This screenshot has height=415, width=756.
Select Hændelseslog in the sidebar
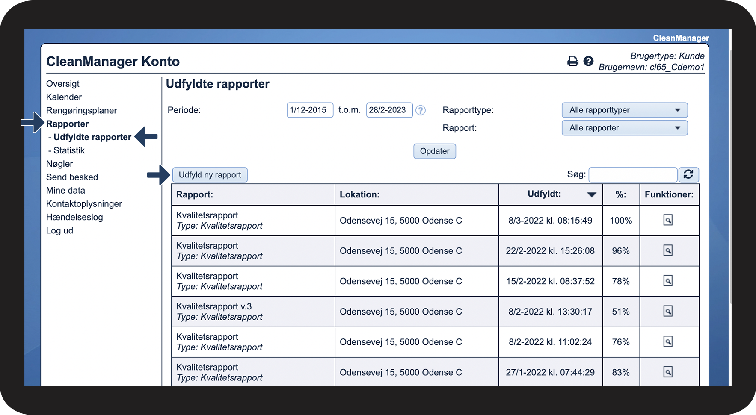[74, 217]
